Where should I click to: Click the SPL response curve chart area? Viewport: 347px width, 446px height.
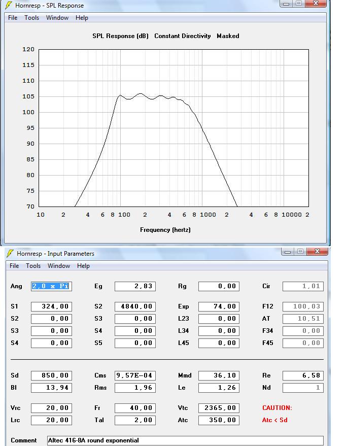pos(173,128)
